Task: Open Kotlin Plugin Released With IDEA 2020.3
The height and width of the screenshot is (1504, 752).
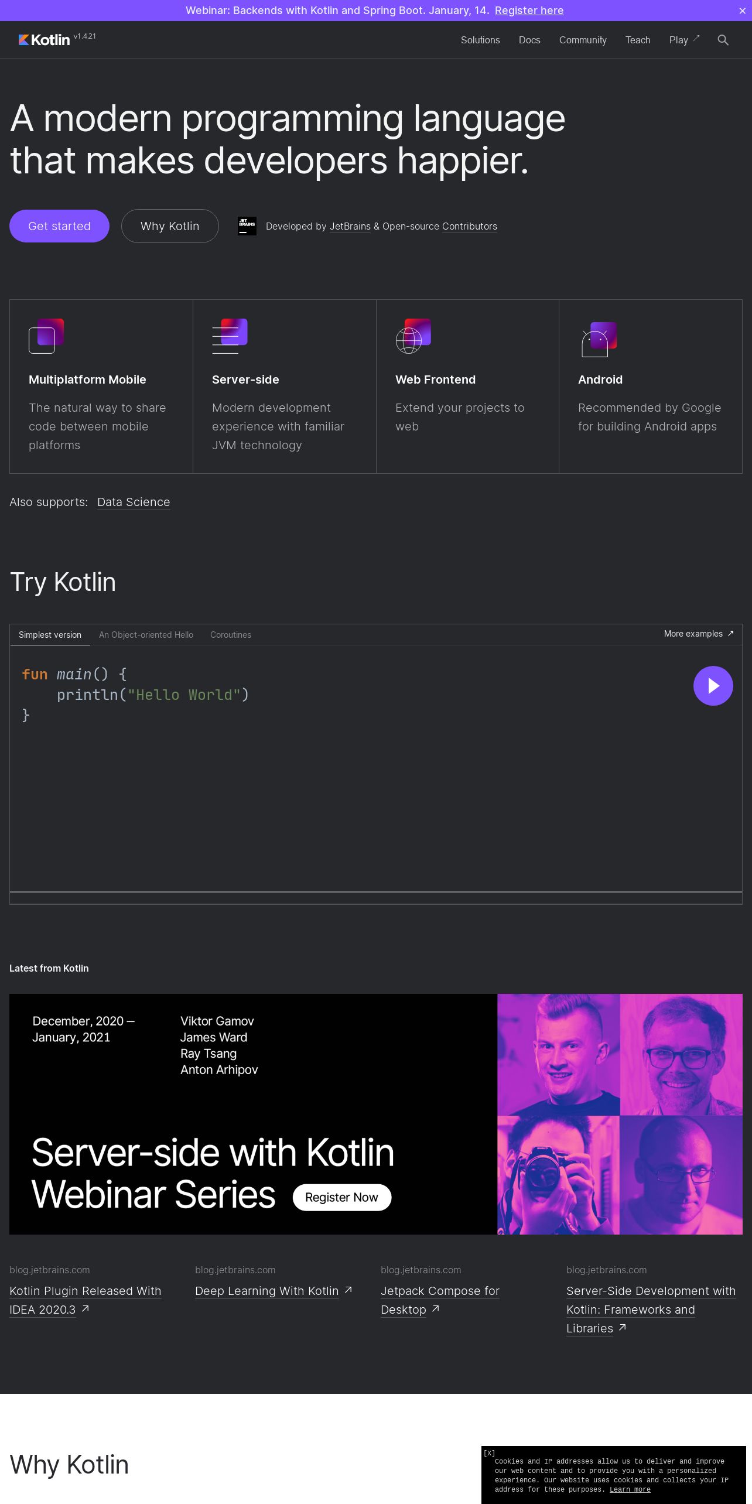Action: pos(85,1300)
